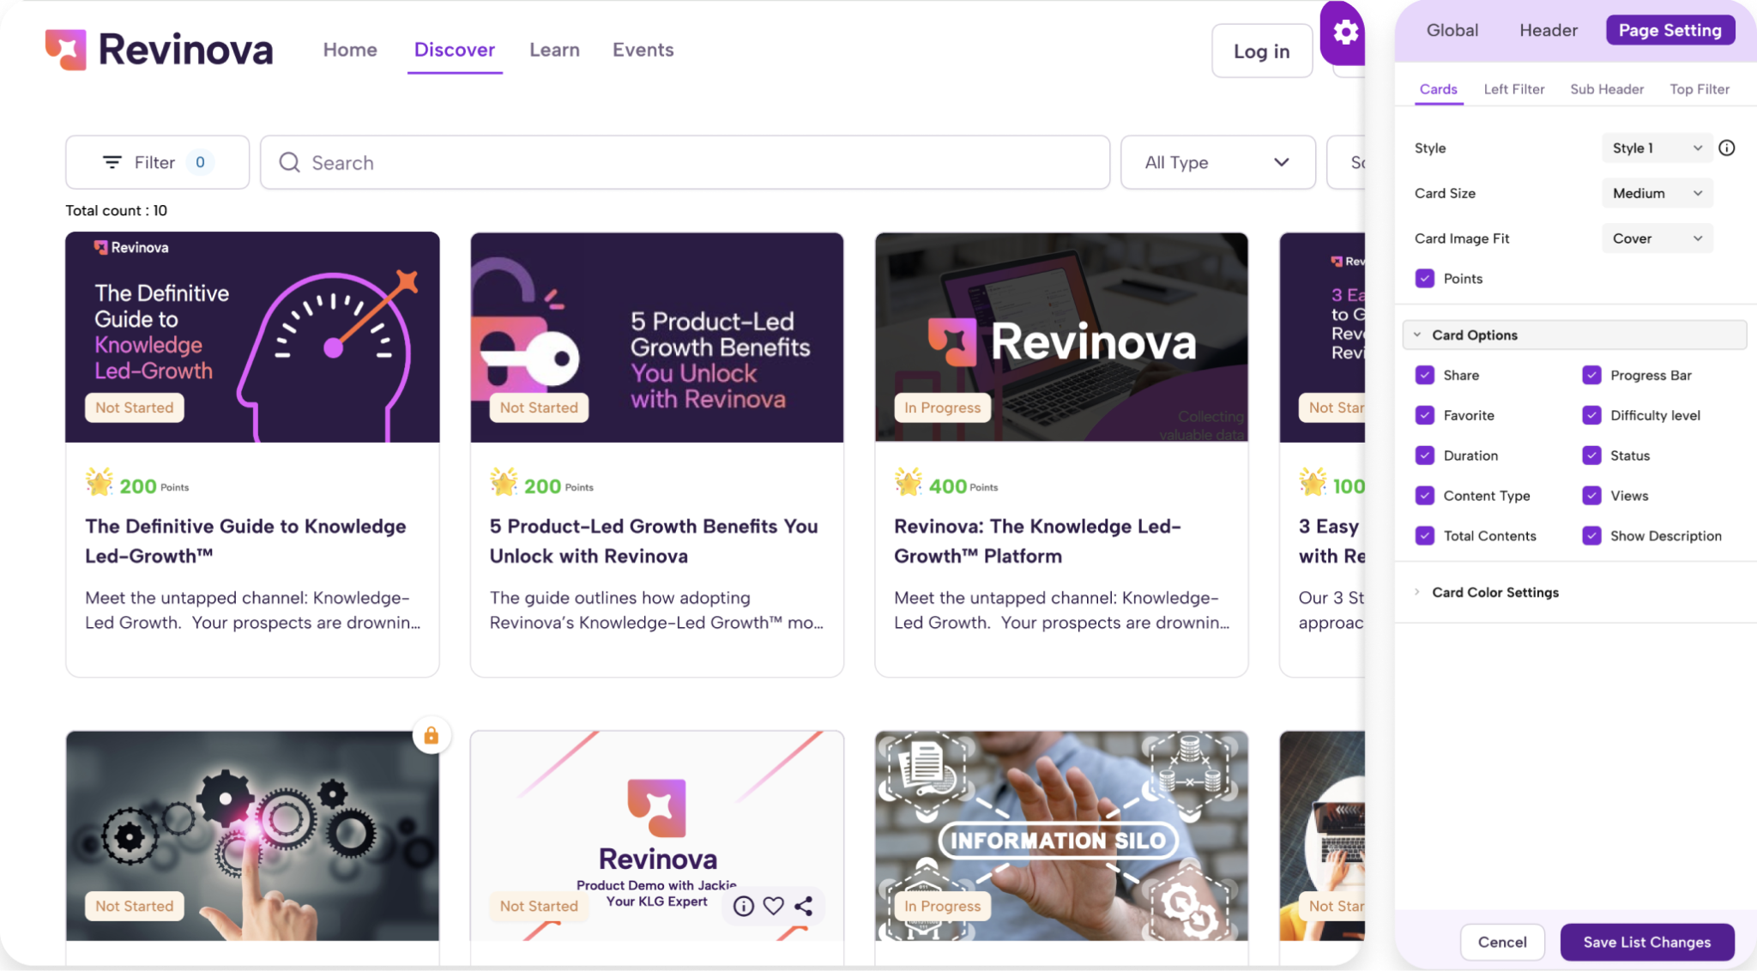Image resolution: width=1757 pixels, height=971 pixels.
Task: Open Revinova Knowledge Led-Growth Platform title
Action: [1037, 541]
